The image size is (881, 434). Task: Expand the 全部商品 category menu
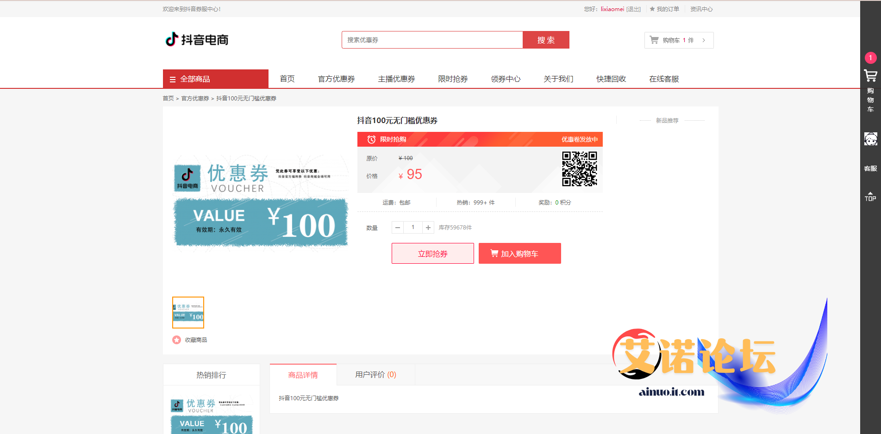coord(215,79)
